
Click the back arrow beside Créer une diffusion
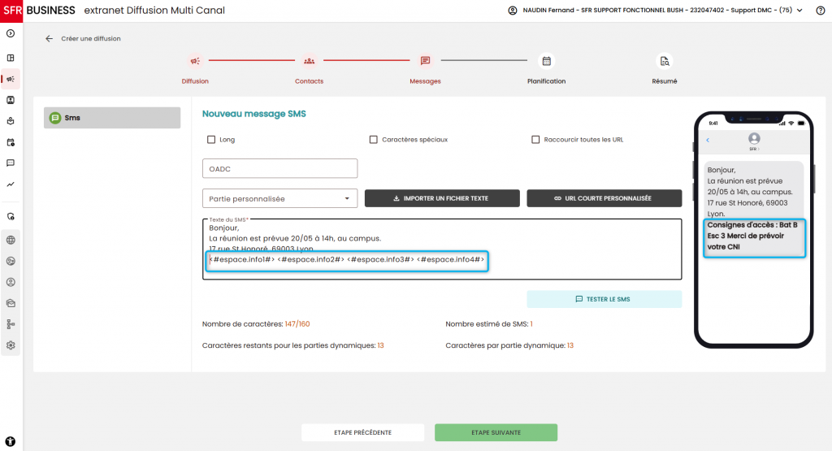point(50,39)
